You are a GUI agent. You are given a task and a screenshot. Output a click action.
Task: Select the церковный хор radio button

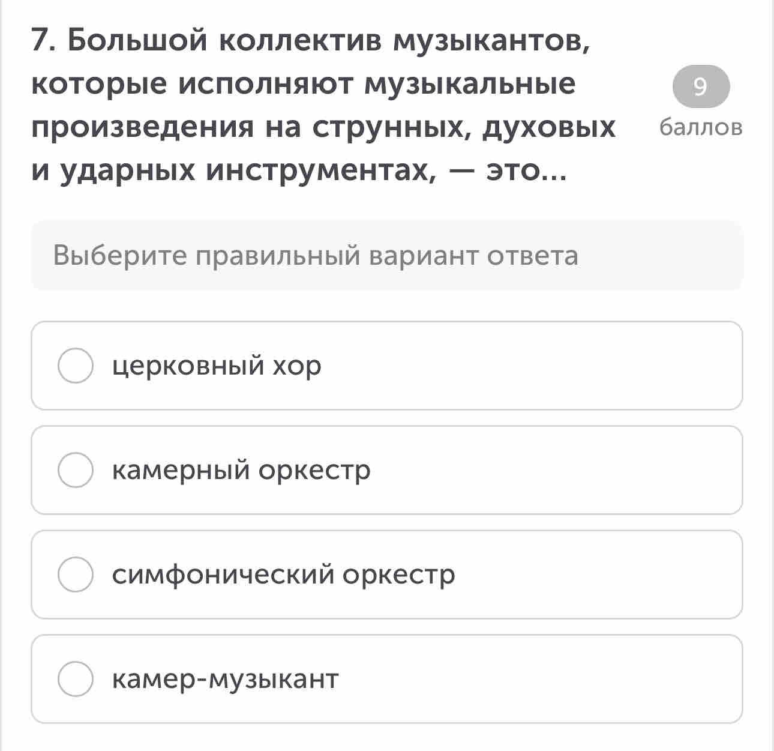76,366
